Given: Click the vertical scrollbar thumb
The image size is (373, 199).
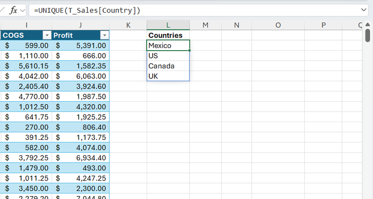Looking at the screenshot, I should [368, 35].
